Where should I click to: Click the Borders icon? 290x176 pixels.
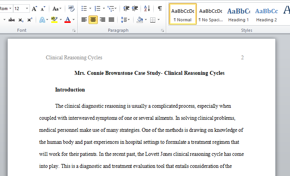[153, 20]
